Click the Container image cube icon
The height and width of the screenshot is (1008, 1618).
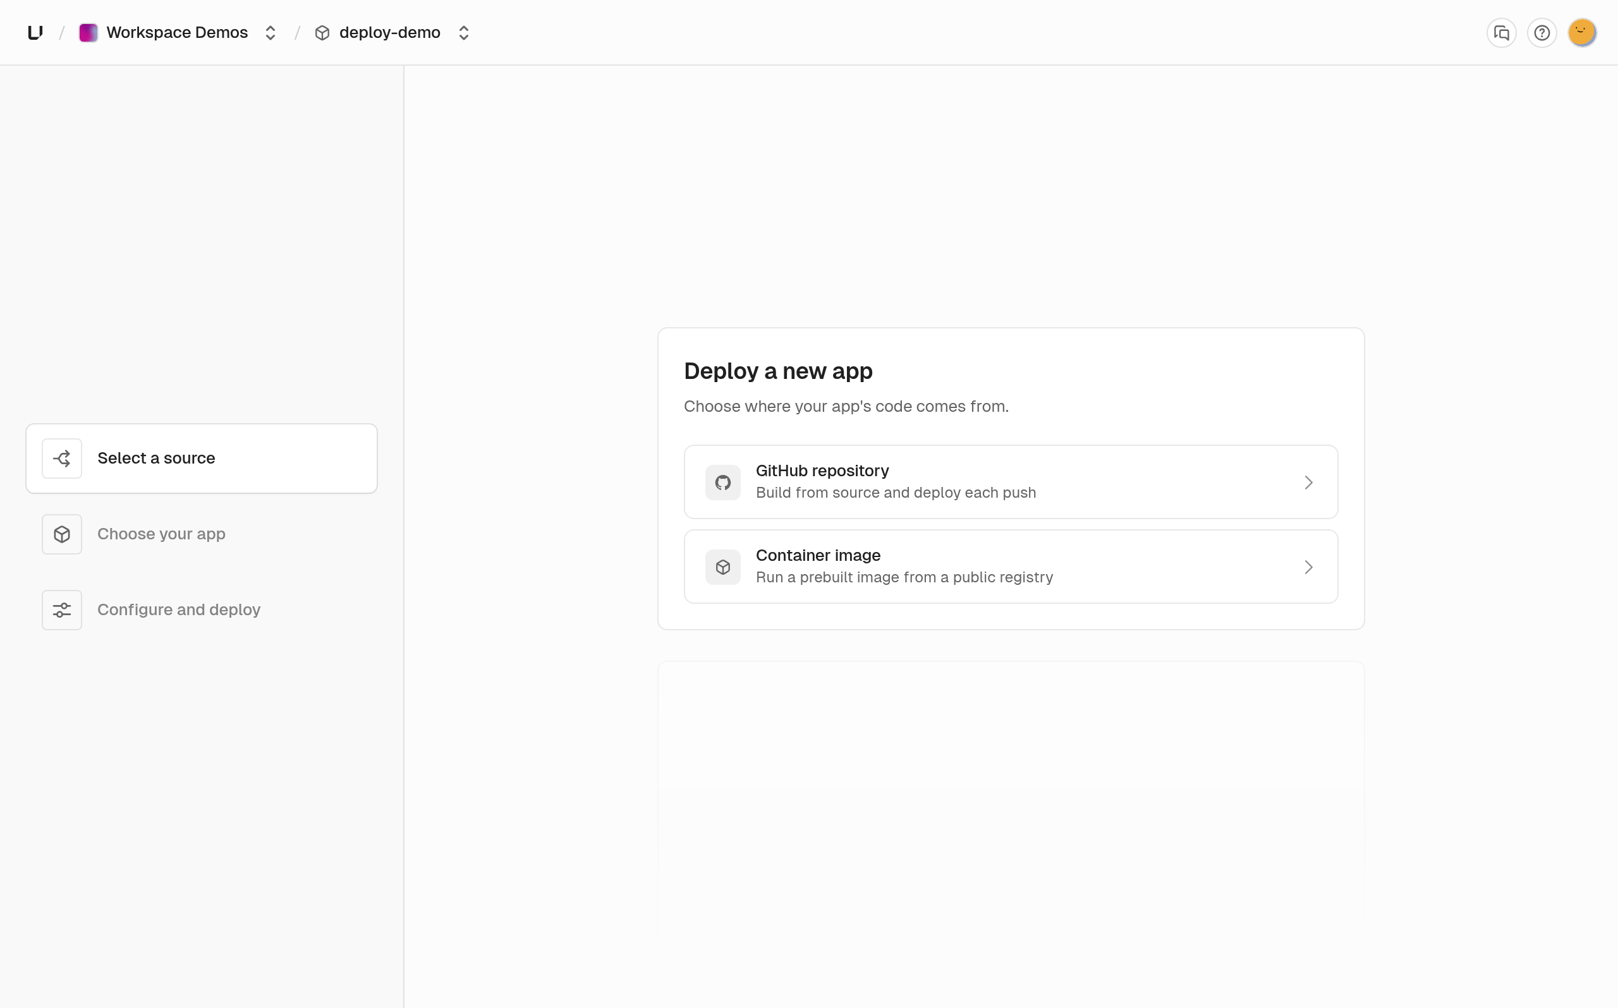[x=723, y=567]
